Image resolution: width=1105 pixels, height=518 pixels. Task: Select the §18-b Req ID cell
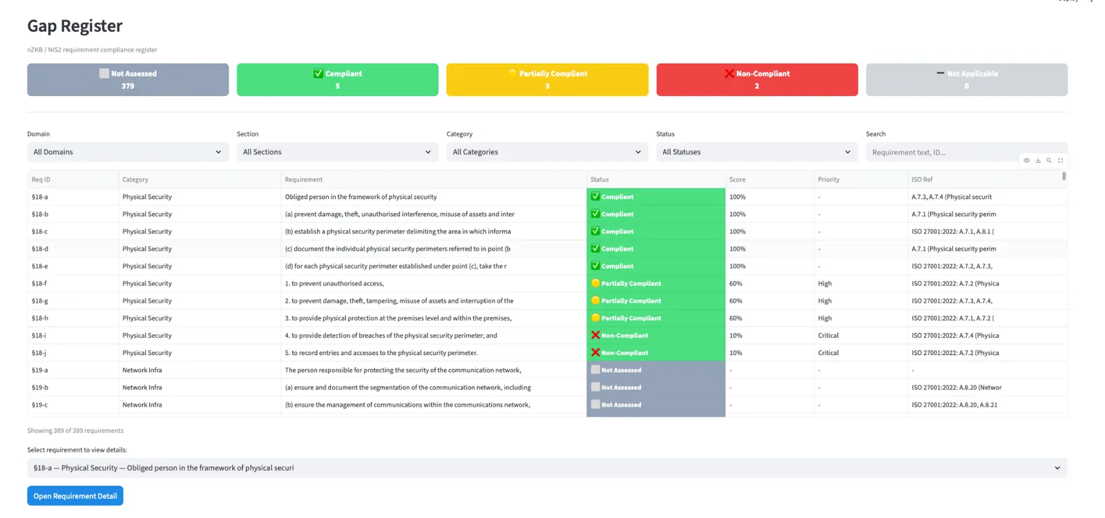point(73,214)
